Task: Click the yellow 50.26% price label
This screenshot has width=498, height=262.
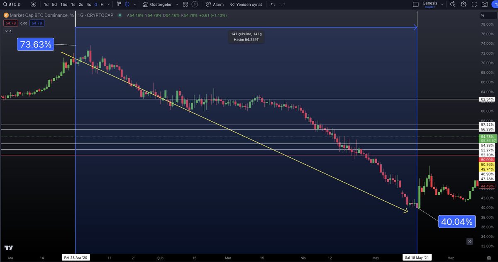Action: click(x=487, y=164)
